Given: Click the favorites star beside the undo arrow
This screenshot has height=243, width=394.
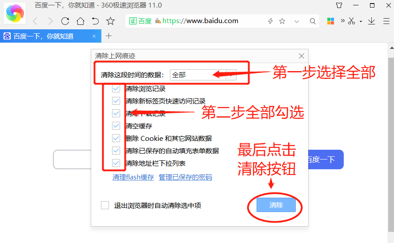Looking at the screenshot, I should [x=110, y=21].
